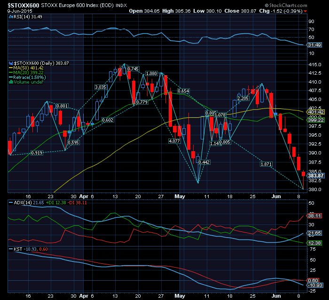
Task: Click the red down-arrow change indicator
Action: [x=305, y=11]
